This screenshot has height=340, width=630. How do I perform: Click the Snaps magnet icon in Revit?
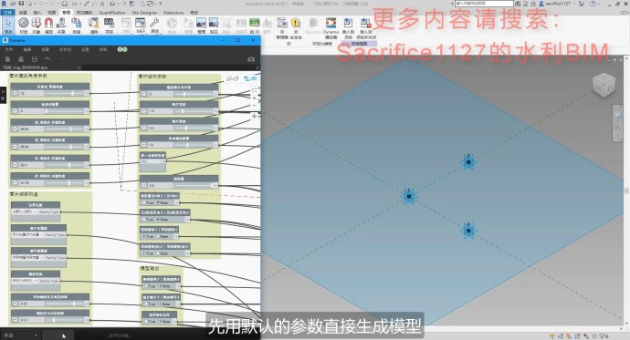tap(48, 25)
